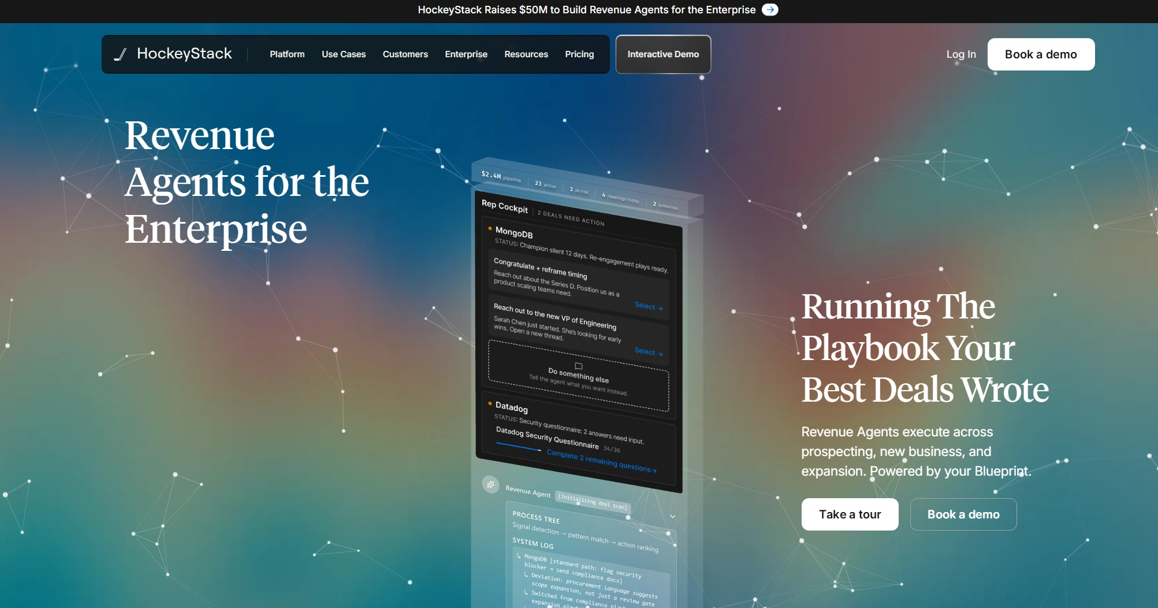Open the Resources menu
The image size is (1158, 608).
[x=526, y=54]
